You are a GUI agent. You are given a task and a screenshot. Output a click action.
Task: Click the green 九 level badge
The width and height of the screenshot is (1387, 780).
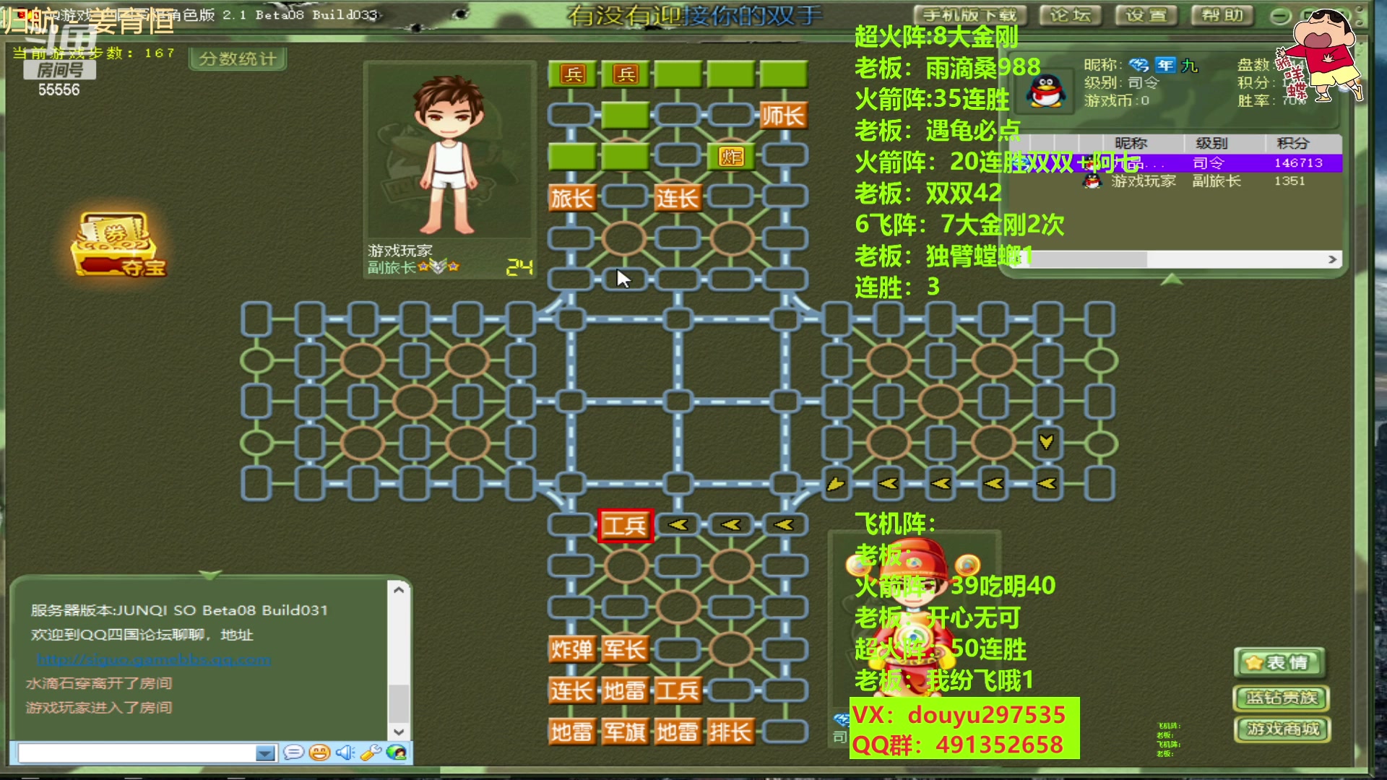[x=1189, y=66]
